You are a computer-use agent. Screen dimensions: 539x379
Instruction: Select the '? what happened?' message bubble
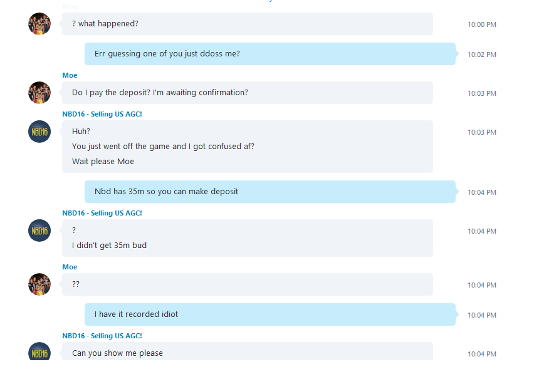click(x=248, y=24)
